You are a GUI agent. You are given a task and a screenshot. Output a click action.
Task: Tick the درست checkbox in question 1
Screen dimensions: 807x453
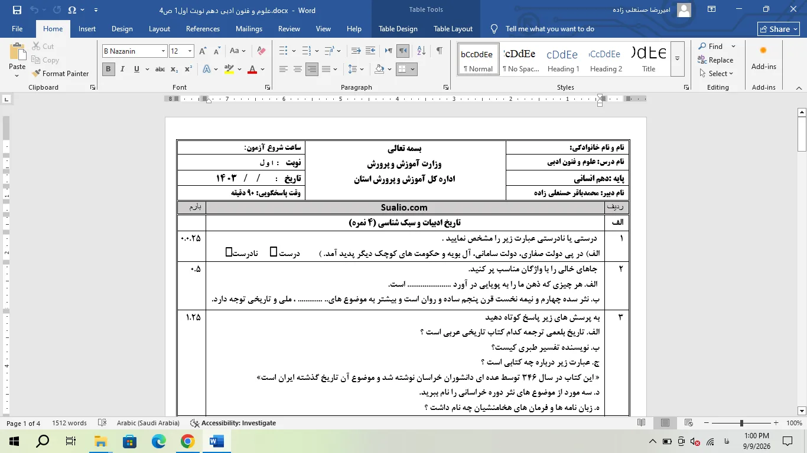(x=273, y=252)
